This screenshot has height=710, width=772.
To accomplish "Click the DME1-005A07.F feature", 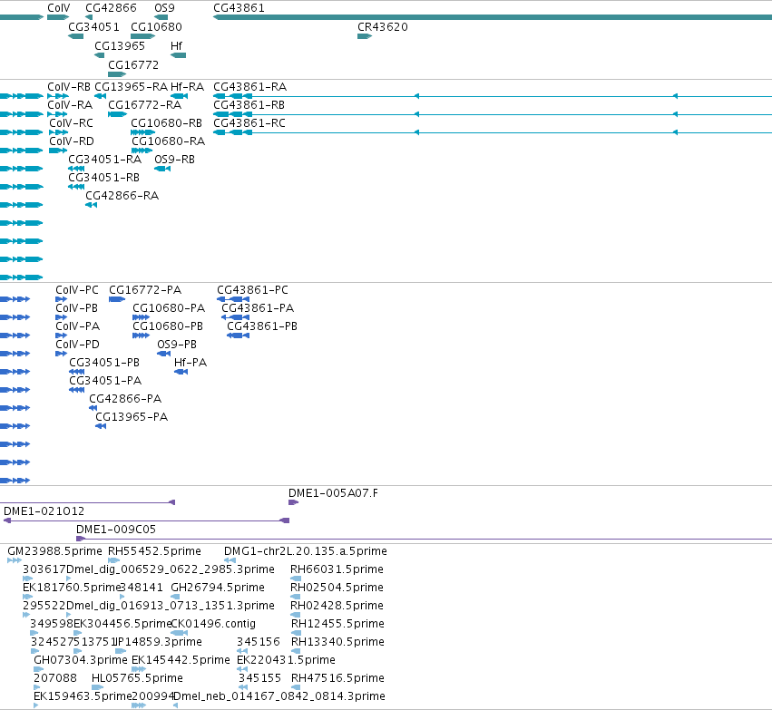I will click(293, 502).
